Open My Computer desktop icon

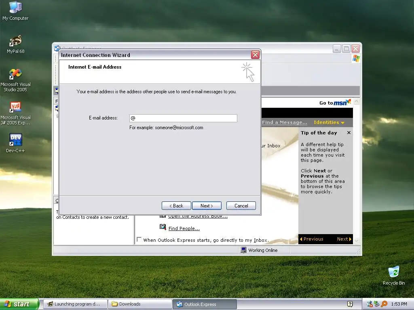coord(15,11)
